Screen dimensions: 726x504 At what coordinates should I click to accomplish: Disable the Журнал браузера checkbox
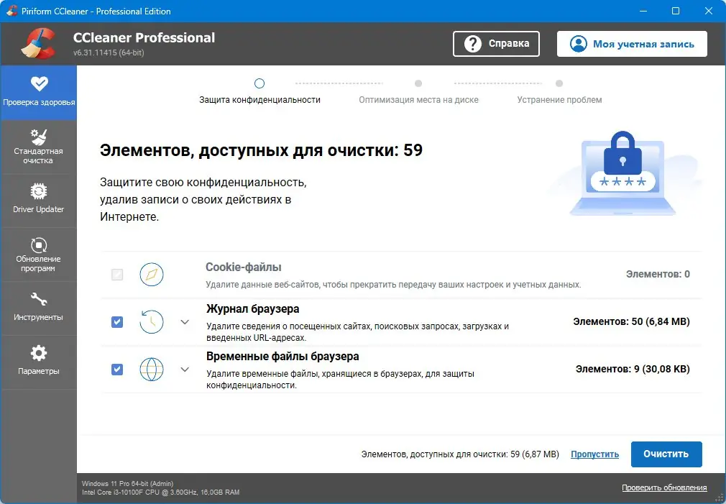(116, 321)
